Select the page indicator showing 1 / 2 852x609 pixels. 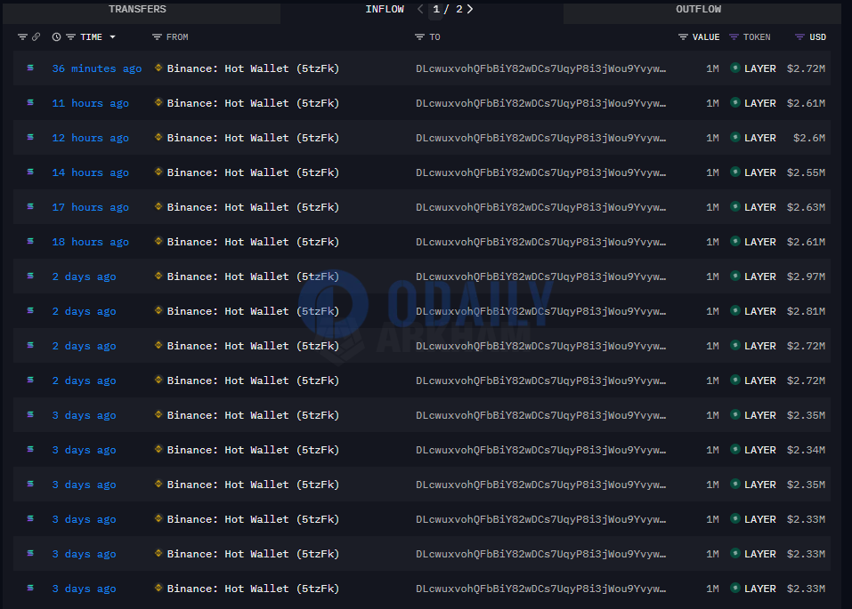448,9
